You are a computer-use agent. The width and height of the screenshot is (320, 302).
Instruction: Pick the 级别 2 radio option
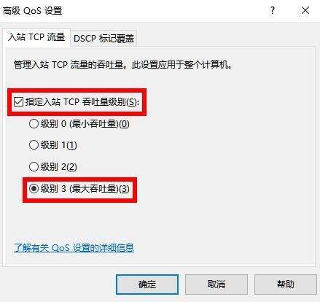pyautogui.click(x=34, y=167)
